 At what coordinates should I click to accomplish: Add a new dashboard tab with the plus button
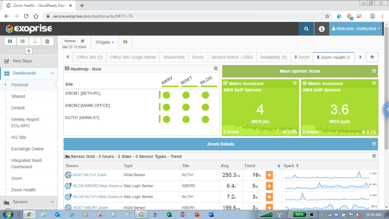(x=372, y=57)
